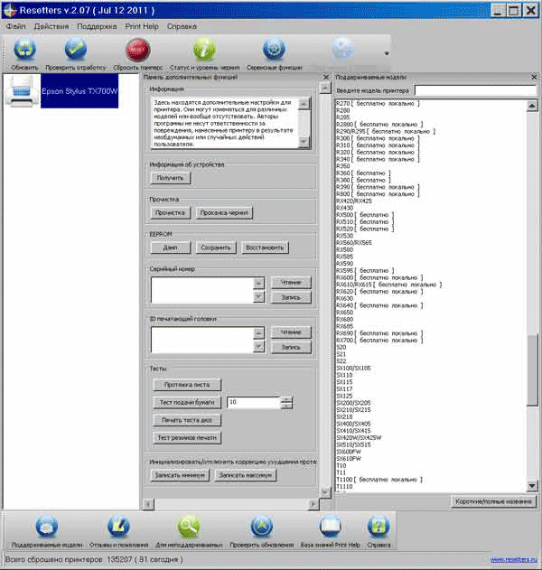This screenshot has width=542, height=570.
Task: Click Чтение button for serial number
Action: (x=291, y=283)
